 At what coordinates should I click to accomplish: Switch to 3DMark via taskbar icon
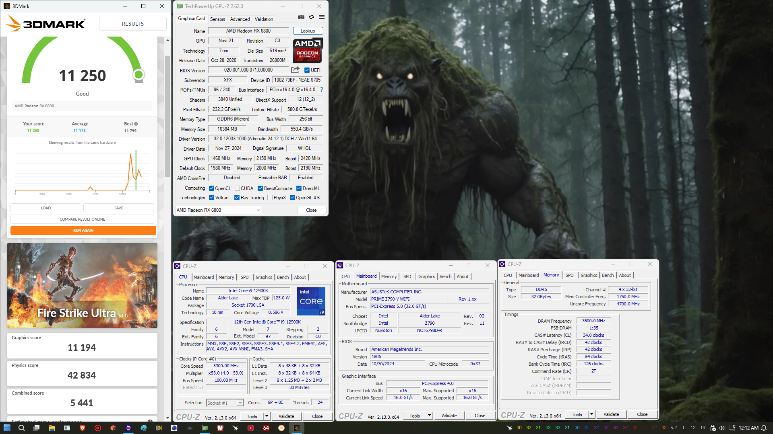297,428
